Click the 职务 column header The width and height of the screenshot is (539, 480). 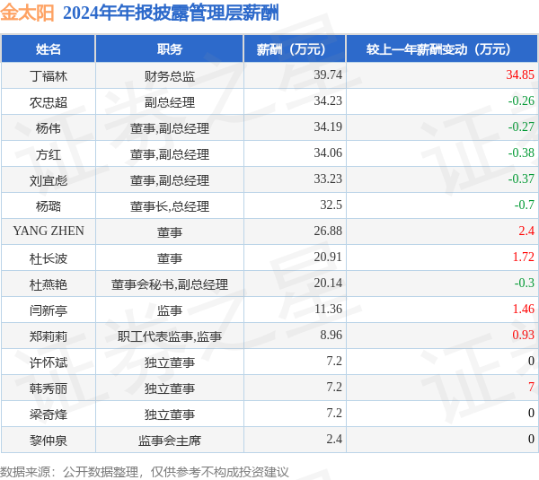click(170, 49)
